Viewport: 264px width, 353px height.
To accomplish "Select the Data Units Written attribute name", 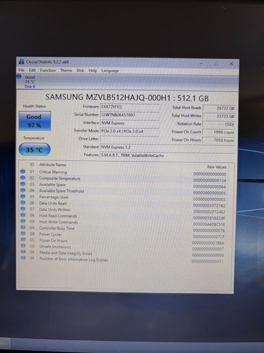I will click(x=55, y=209).
